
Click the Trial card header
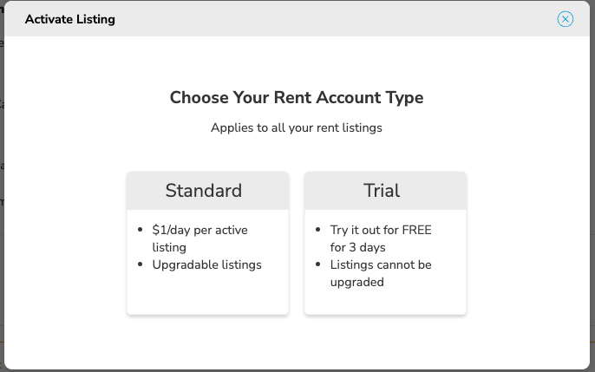point(385,191)
